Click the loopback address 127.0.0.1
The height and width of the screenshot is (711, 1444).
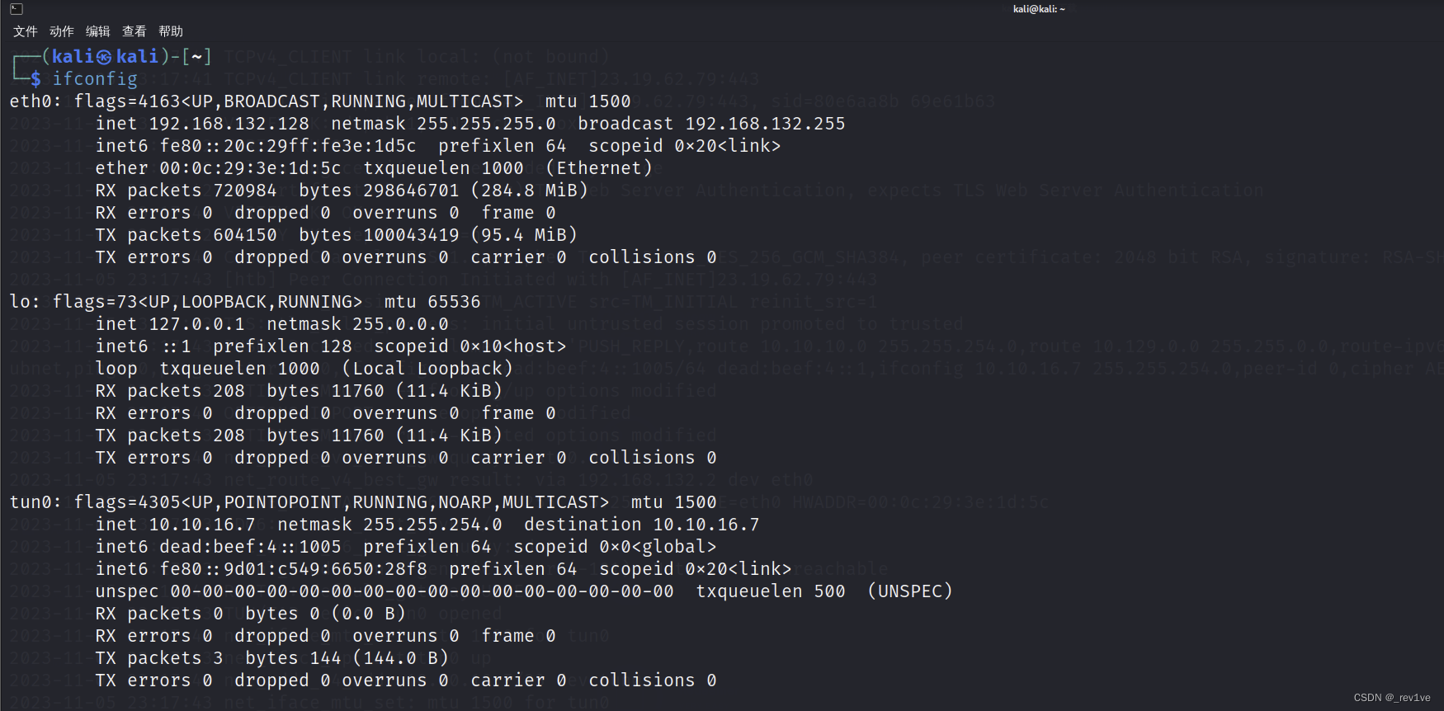click(x=196, y=324)
